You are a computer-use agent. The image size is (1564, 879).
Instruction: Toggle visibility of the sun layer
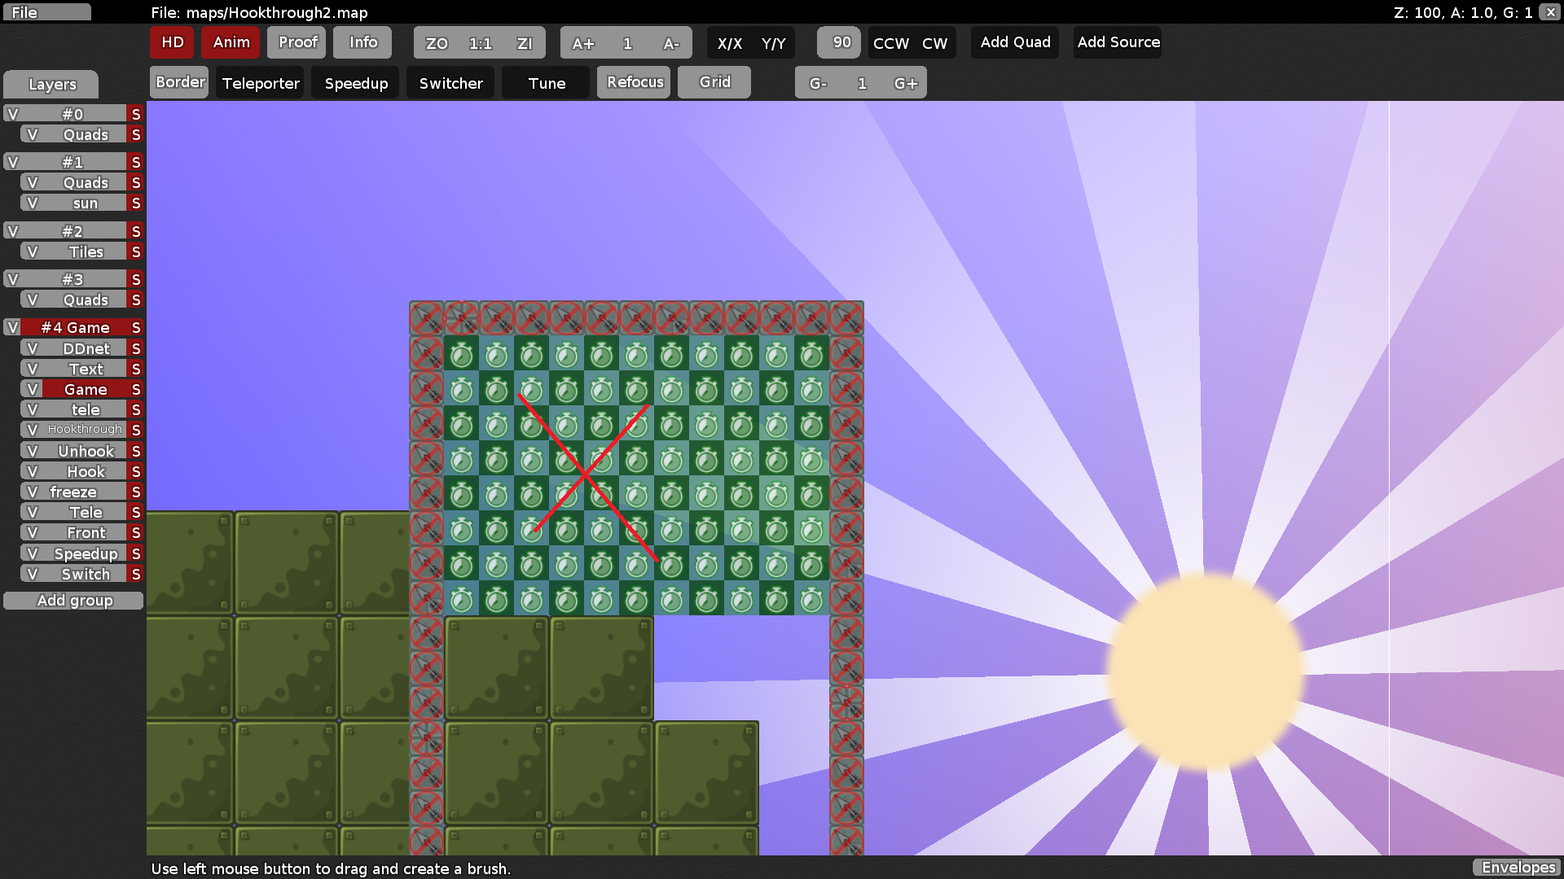(33, 203)
